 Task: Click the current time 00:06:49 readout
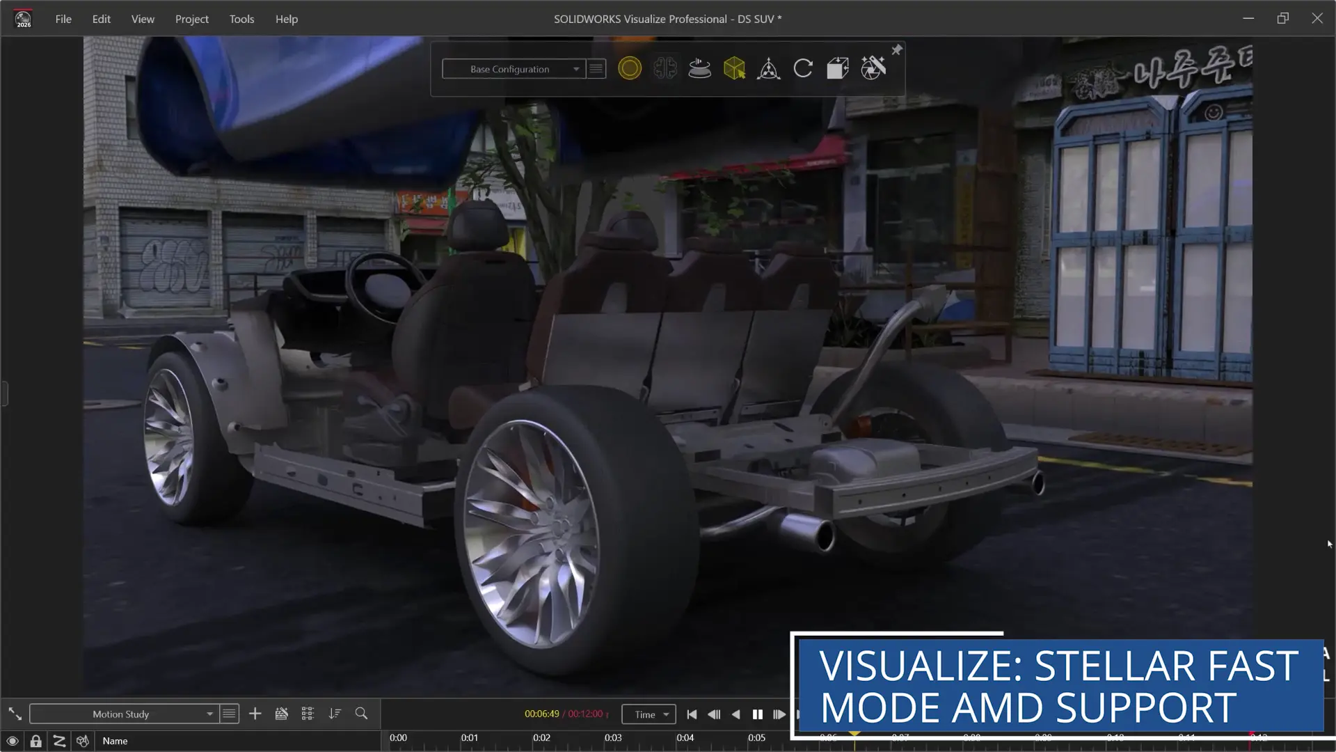[542, 714]
